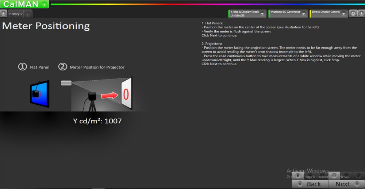Click the Y cd/m² luminance reading
This screenshot has height=189, width=365.
coord(97,121)
